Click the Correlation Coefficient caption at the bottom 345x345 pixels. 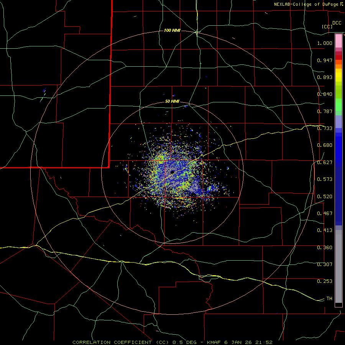172,342
